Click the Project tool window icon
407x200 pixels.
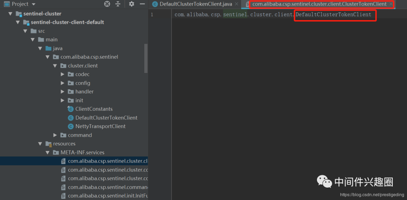(7, 4)
